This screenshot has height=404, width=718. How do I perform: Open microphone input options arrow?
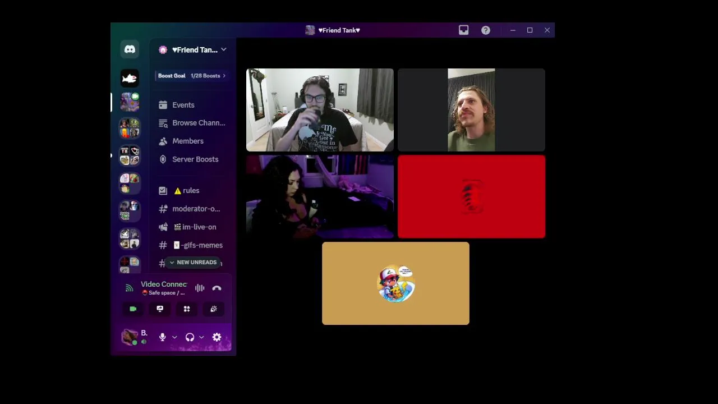(174, 337)
